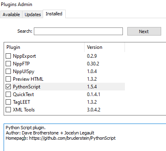Select the TagLEET plugin name
Screen dimensions: 166x151
[x=21, y=102]
